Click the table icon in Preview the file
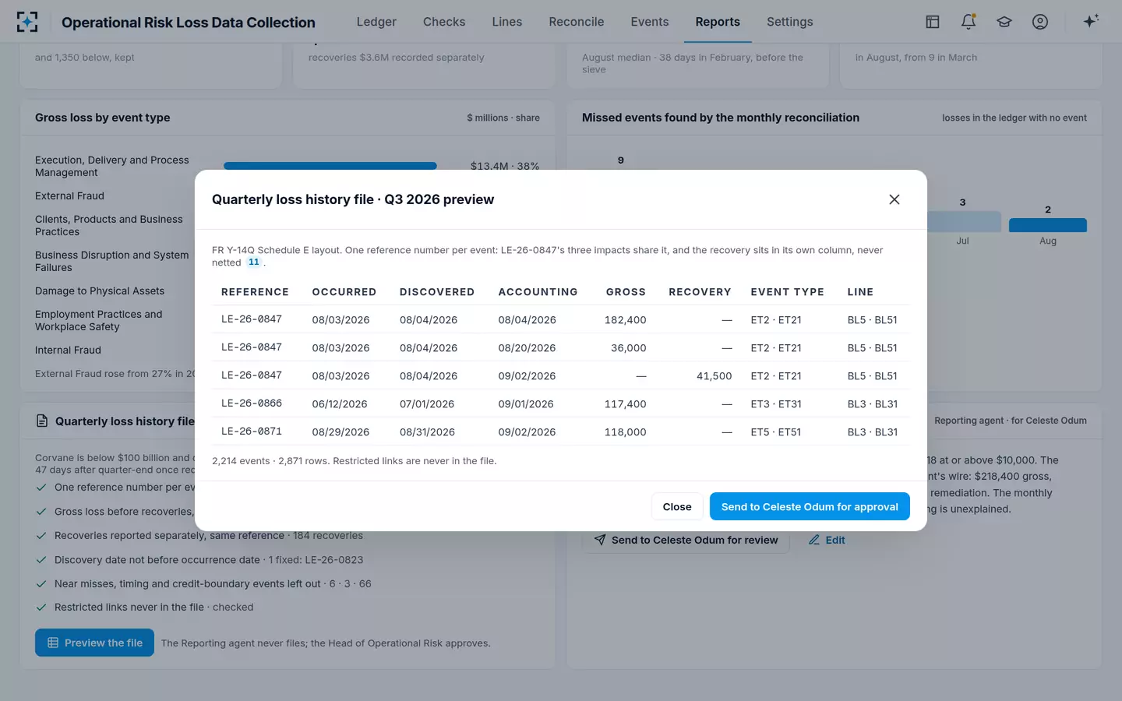This screenshot has height=701, width=1122. (x=53, y=643)
